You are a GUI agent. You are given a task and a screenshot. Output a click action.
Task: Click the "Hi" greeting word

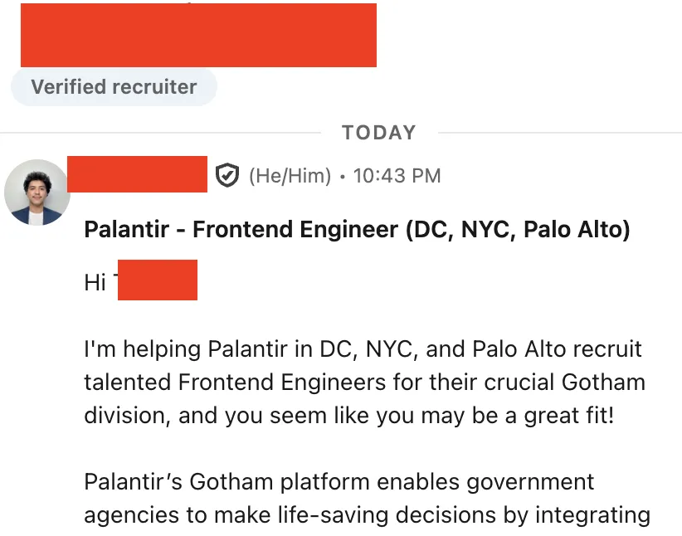pyautogui.click(x=95, y=282)
